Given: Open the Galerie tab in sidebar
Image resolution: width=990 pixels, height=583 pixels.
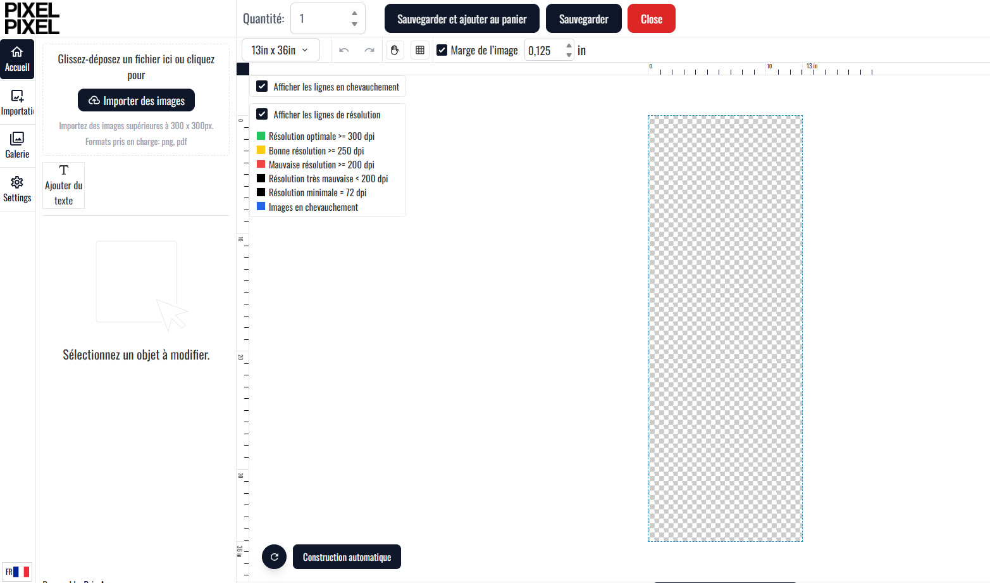Looking at the screenshot, I should tap(17, 145).
